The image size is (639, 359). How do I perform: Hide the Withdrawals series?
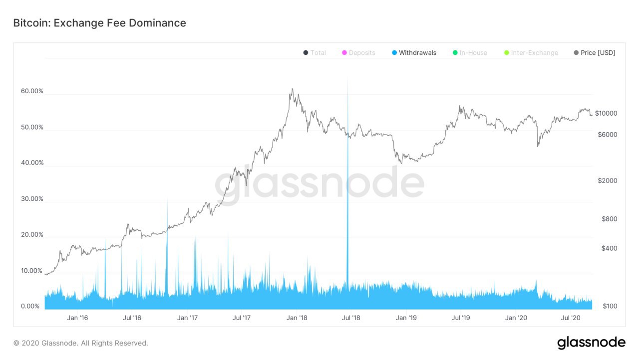point(417,53)
